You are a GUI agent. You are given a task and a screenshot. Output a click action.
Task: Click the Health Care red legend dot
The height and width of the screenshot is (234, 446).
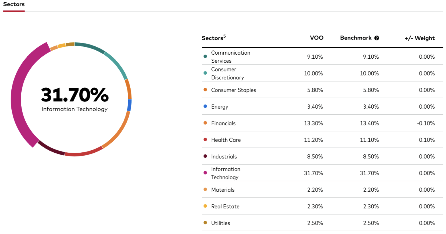(x=205, y=140)
